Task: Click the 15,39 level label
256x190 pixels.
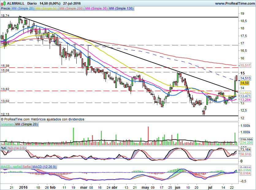Action: pos(5,66)
